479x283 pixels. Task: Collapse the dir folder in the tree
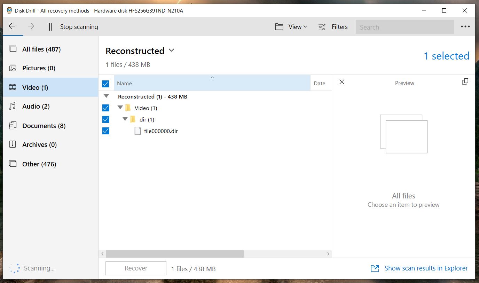pos(125,119)
